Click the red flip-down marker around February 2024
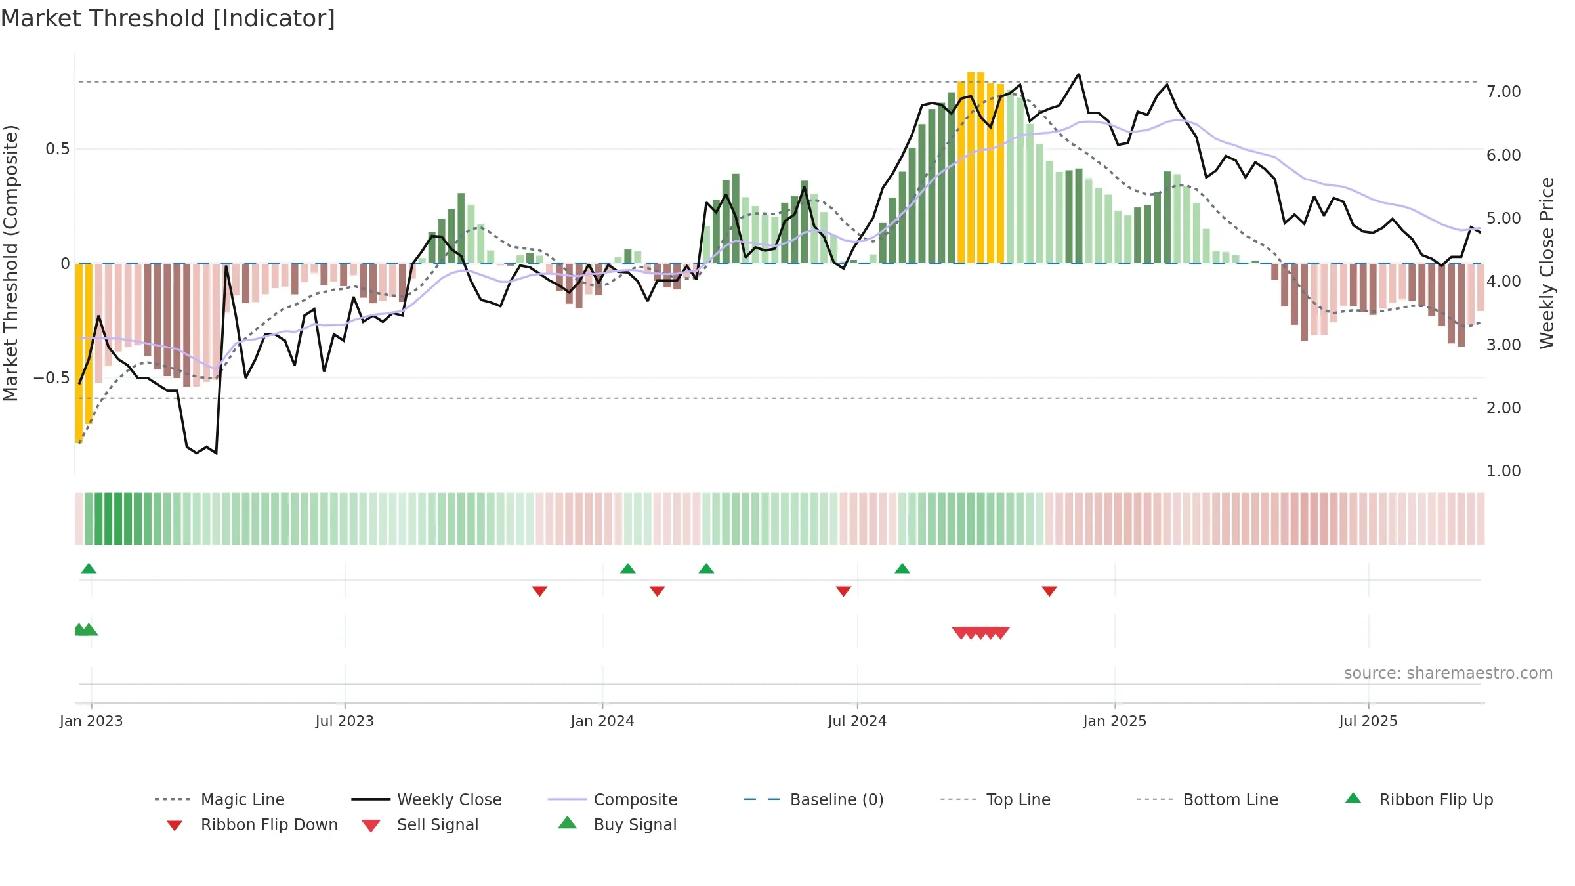The height and width of the screenshot is (886, 1575). [x=658, y=591]
